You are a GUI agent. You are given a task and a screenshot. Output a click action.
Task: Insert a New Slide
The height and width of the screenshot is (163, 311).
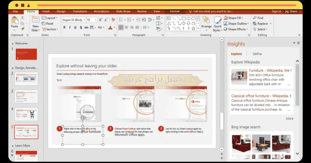(x=36, y=20)
